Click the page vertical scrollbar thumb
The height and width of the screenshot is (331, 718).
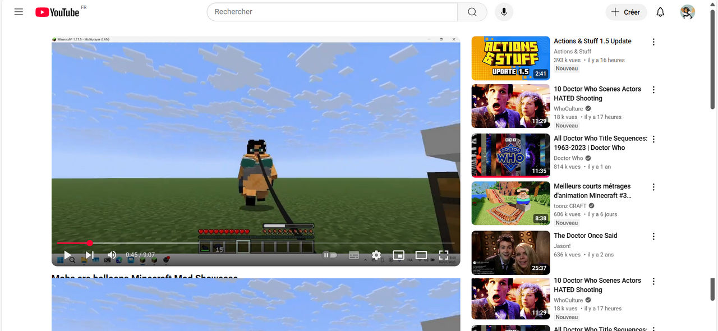coord(713,59)
